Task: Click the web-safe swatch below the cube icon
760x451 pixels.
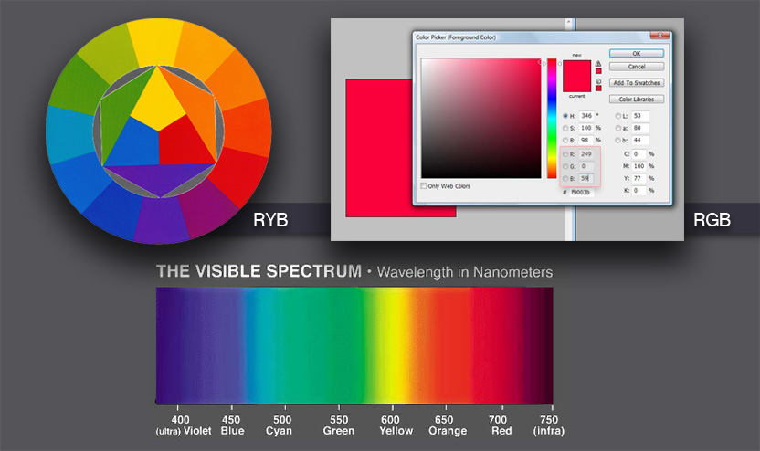Action: coord(598,89)
